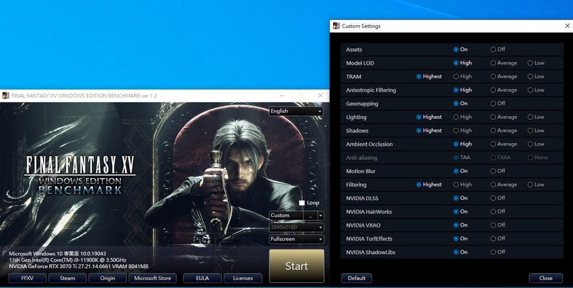Click the FFXV benchmark window title icon
The height and width of the screenshot is (288, 573).
coord(6,96)
